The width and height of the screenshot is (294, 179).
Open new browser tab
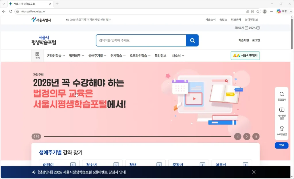pyautogui.click(x=57, y=4)
